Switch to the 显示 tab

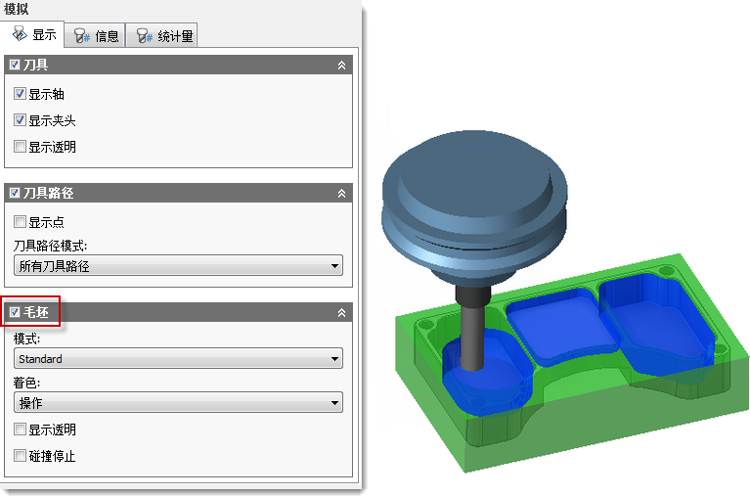32,34
